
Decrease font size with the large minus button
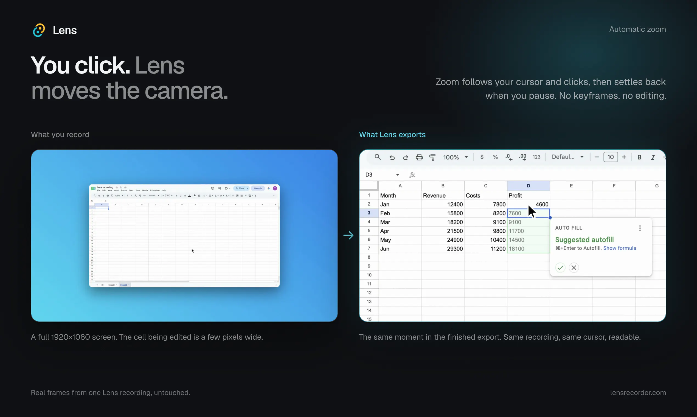pyautogui.click(x=597, y=157)
